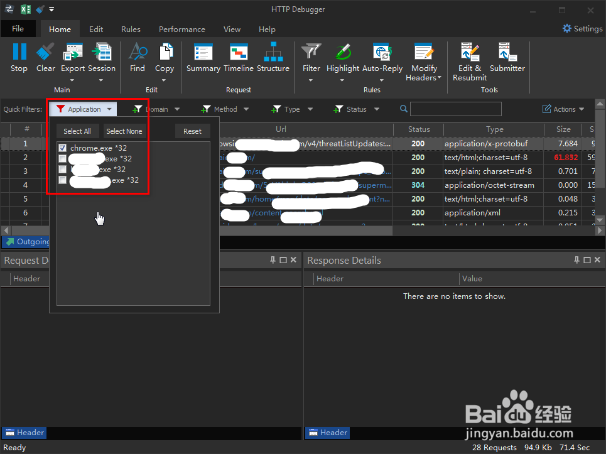Viewport: 606px width, 454px height.
Task: Select request row 1 application/x-protobuf
Action: (x=298, y=144)
